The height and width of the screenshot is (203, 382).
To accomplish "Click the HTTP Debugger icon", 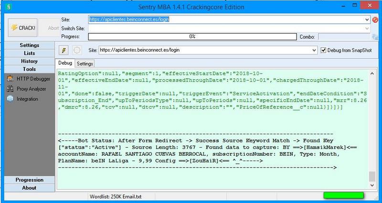I will (10, 78).
